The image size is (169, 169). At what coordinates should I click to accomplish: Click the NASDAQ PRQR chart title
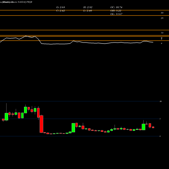(x=25, y=2)
